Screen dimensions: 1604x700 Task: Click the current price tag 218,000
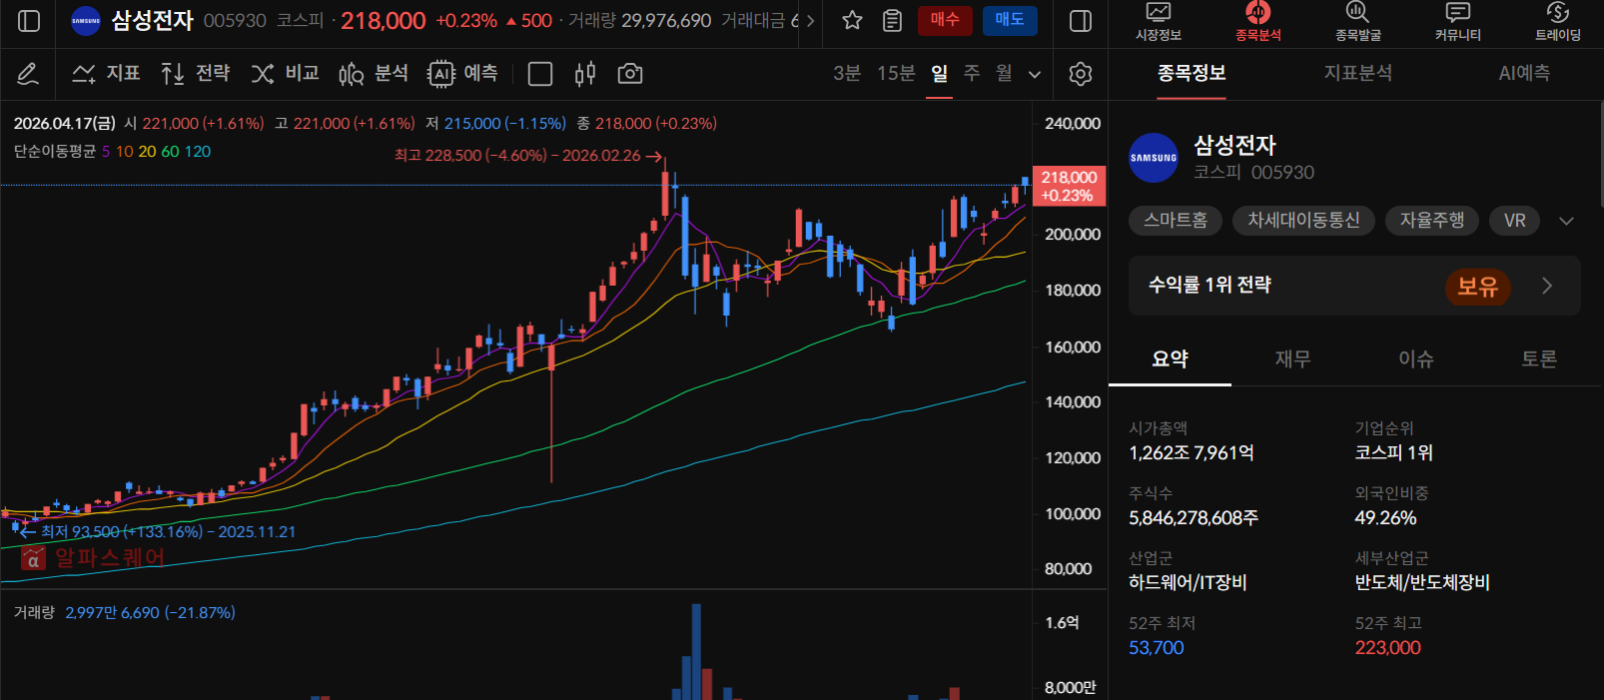[x=1069, y=186]
